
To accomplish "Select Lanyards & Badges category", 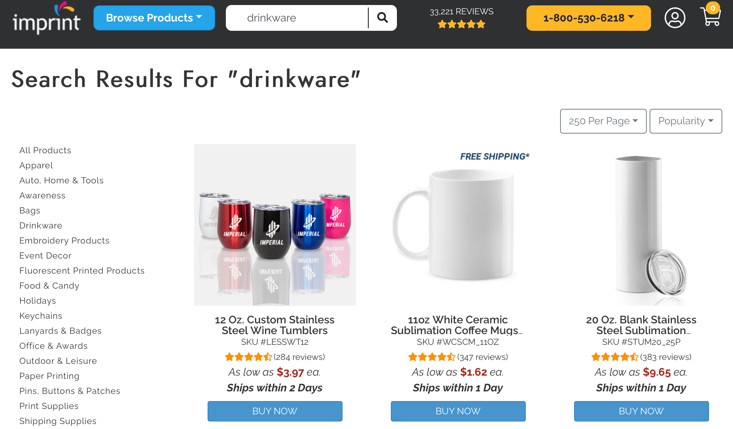I will coord(60,331).
